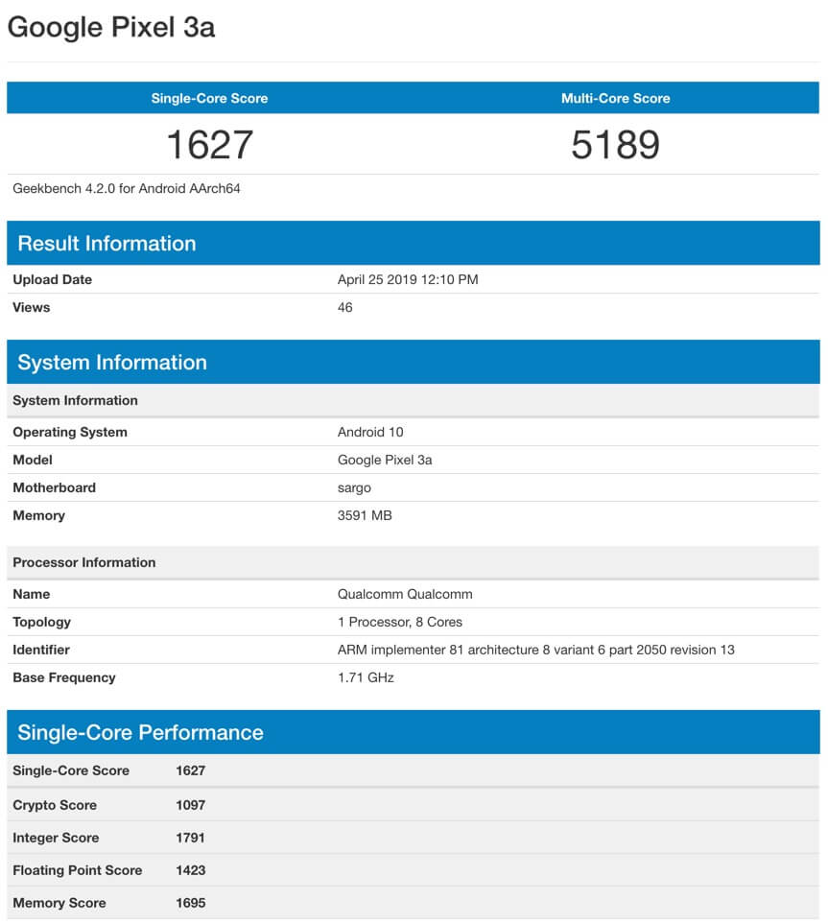Click the "Motherboard" label
828x924 pixels.
(55, 487)
